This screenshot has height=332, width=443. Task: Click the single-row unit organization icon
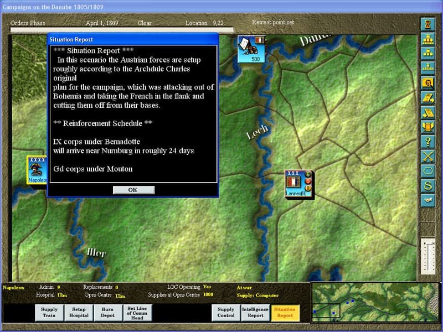coord(427,68)
